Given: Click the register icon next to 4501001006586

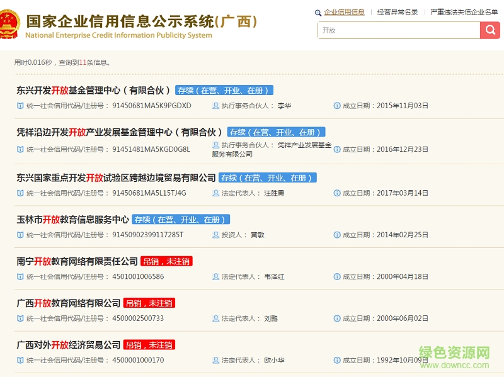Looking at the screenshot, I should [20, 276].
